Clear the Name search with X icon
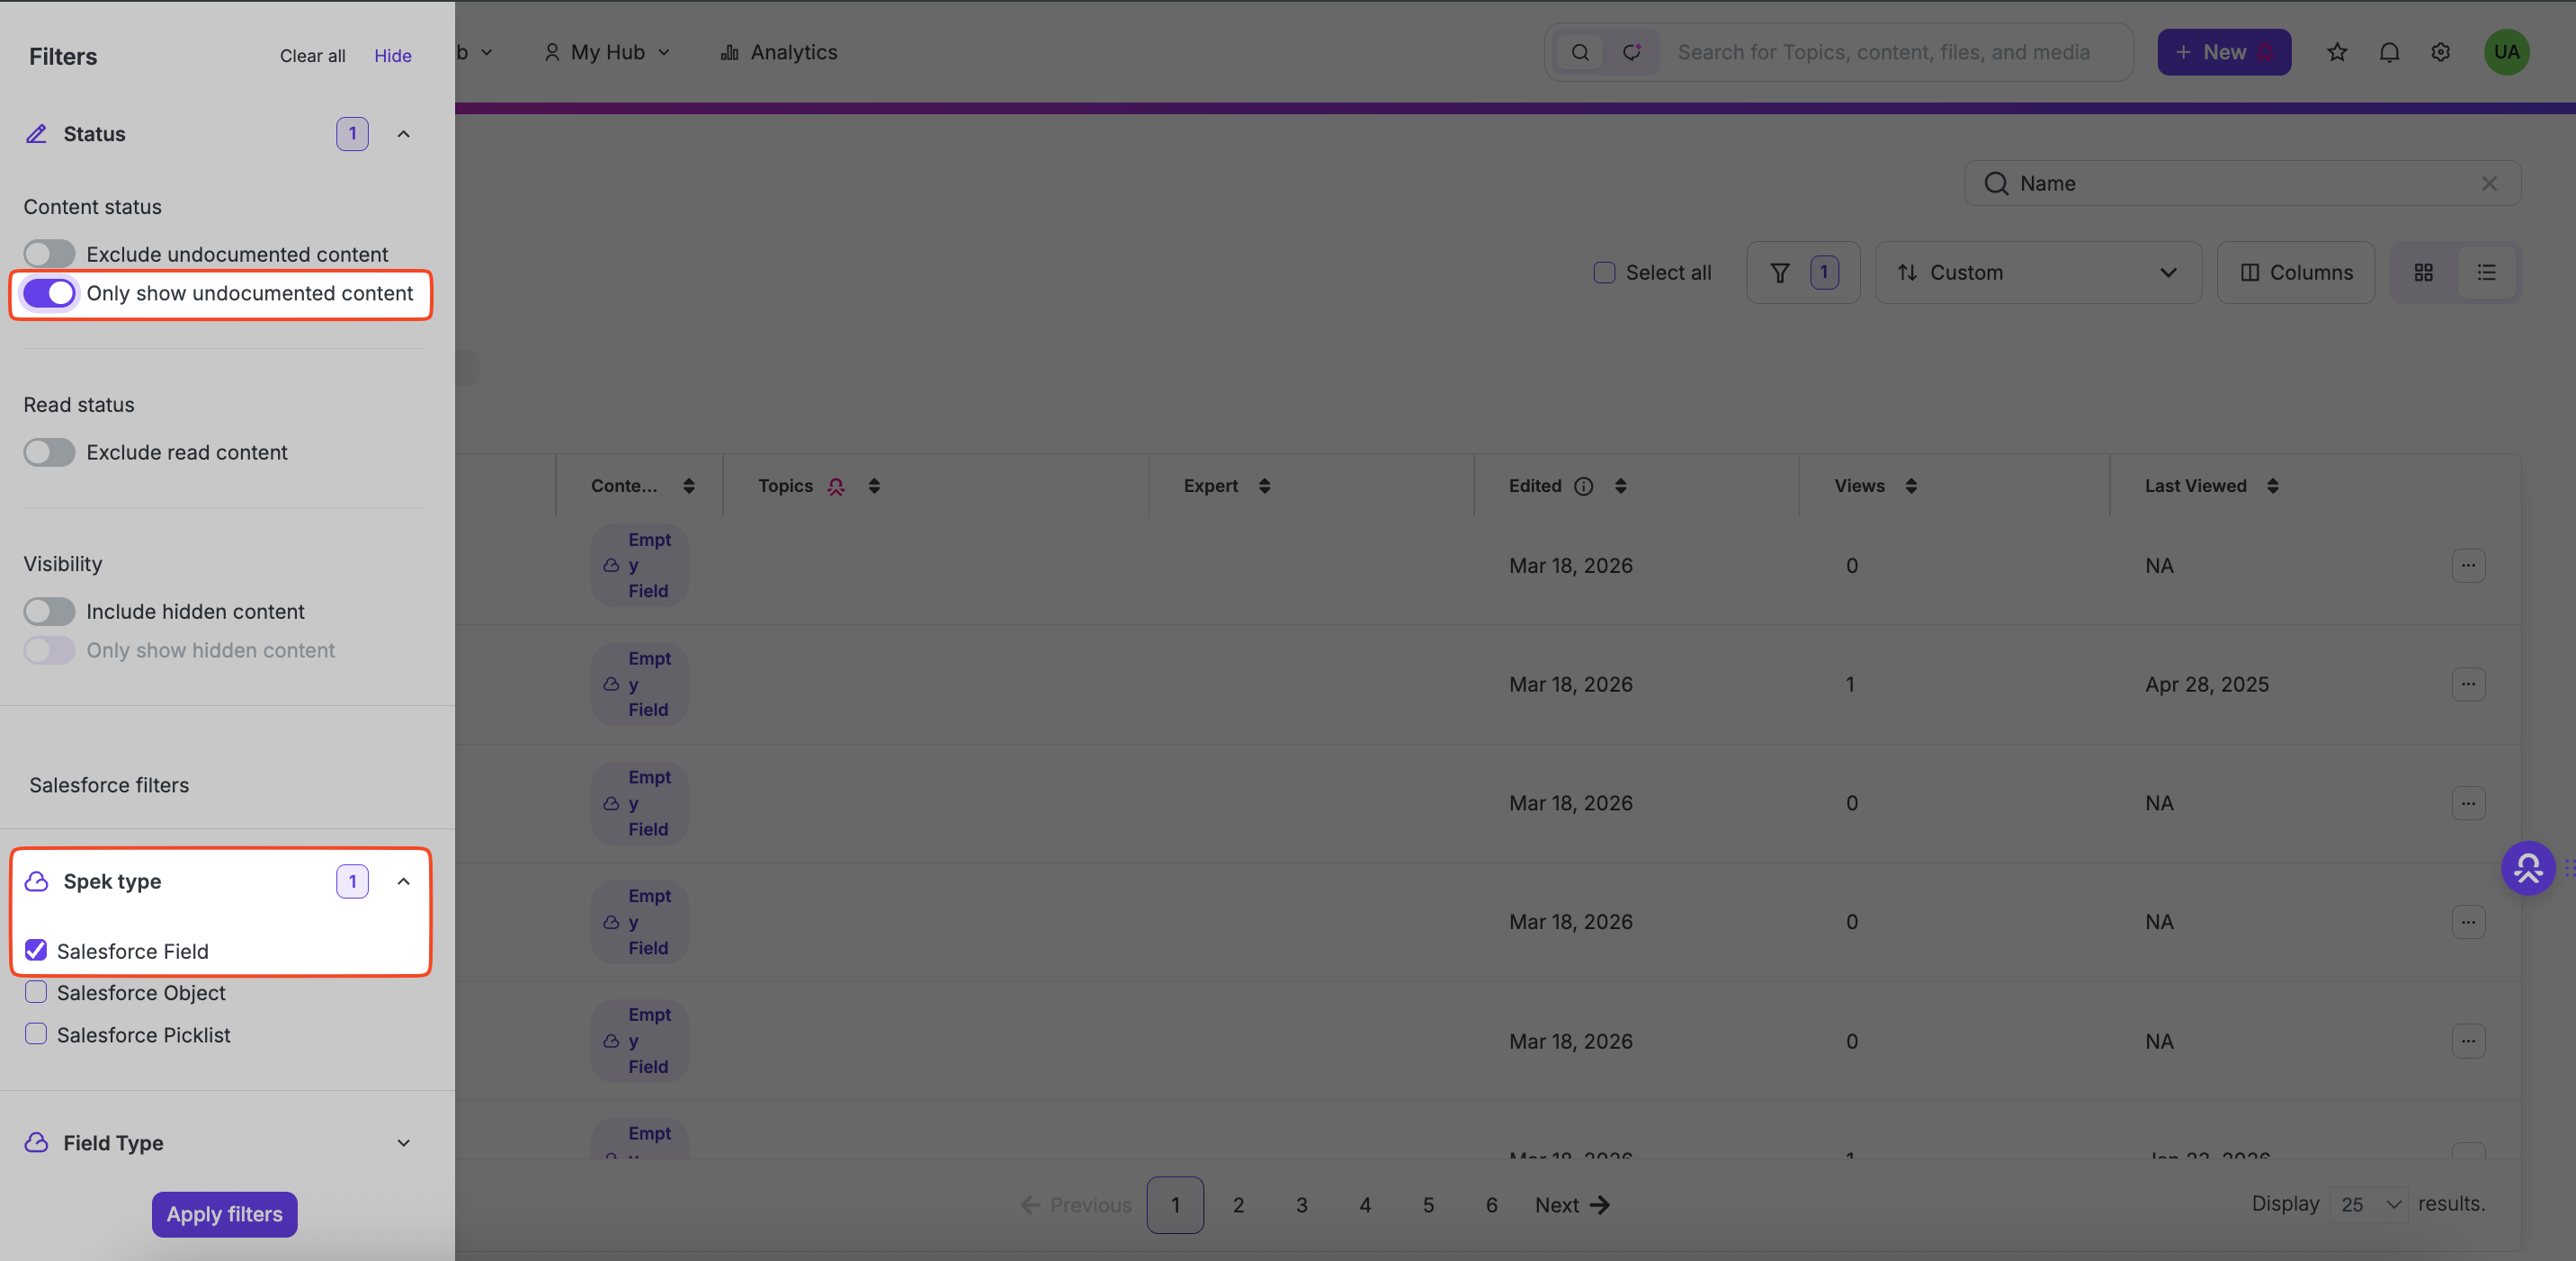This screenshot has width=2576, height=1261. click(x=2489, y=184)
